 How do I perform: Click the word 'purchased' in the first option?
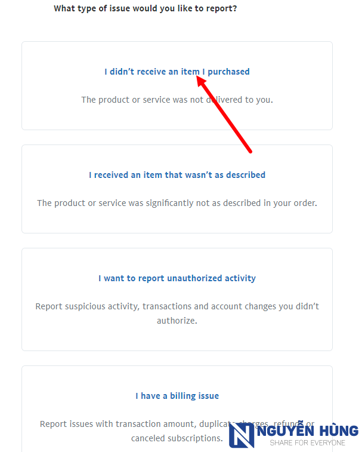coord(228,72)
